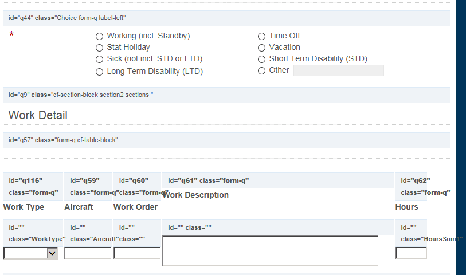Click inside the Work Description text area
This screenshot has height=275, width=466.
pos(270,250)
